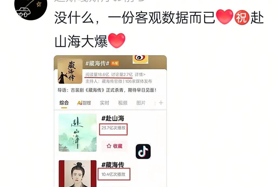The height and width of the screenshot is (187, 277).
Task: Open the #藏海传# hashtag title link
Action: 97,63
